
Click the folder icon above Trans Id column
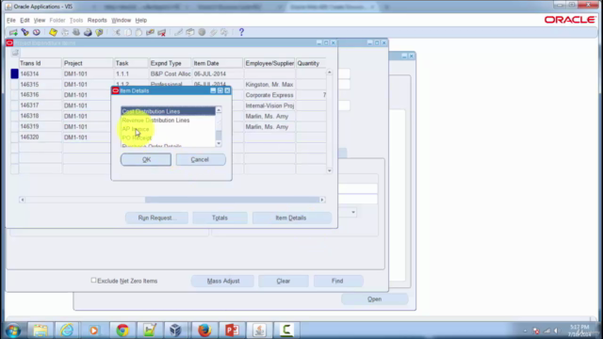tap(15, 53)
